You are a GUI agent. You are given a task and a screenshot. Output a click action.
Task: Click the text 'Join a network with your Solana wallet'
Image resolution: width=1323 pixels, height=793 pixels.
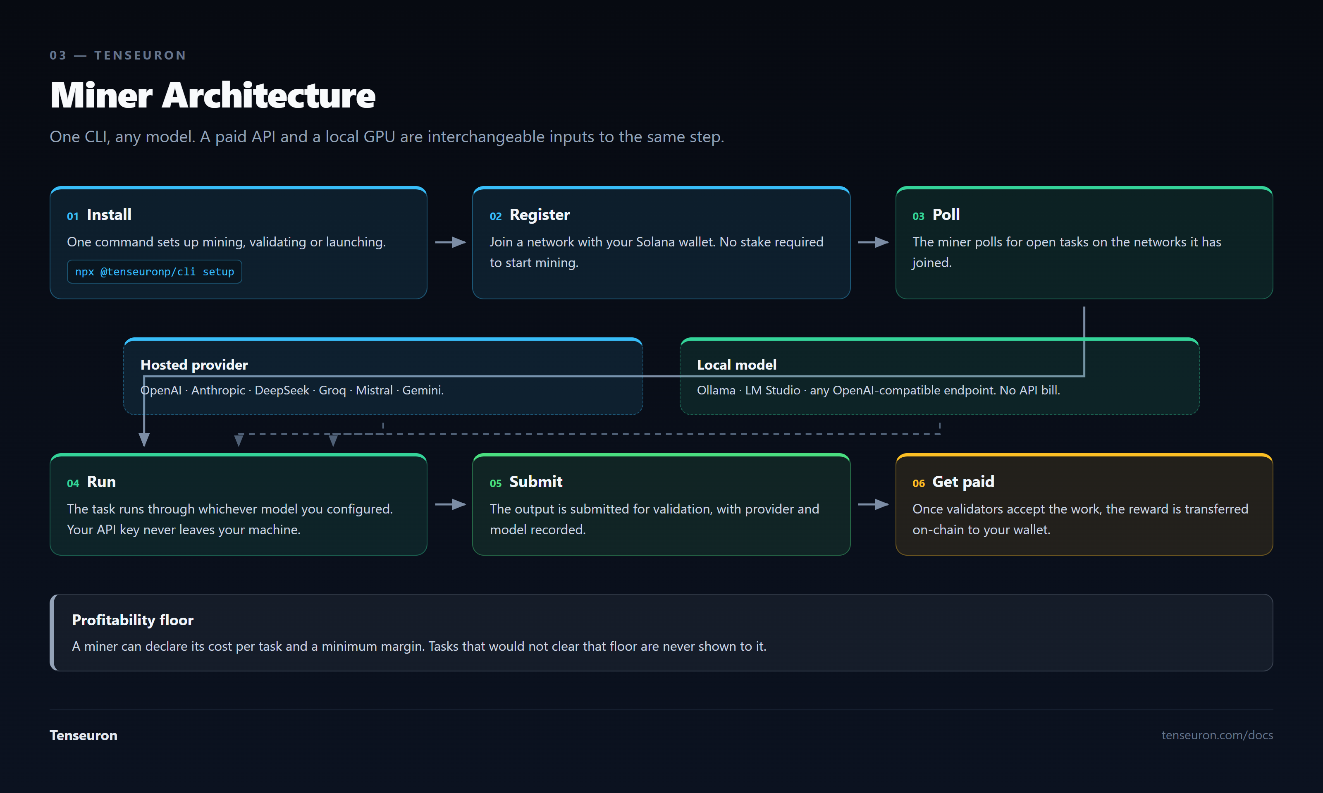coord(602,242)
